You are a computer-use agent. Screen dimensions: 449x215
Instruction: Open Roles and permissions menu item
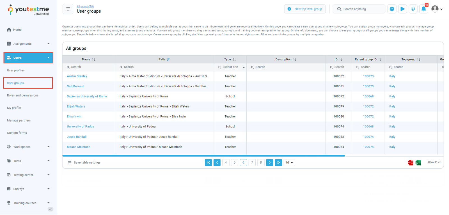[x=23, y=95]
